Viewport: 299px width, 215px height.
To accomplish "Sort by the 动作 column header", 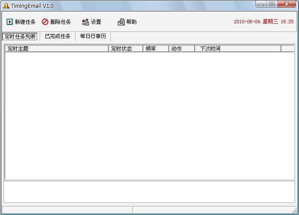I will (x=182, y=49).
